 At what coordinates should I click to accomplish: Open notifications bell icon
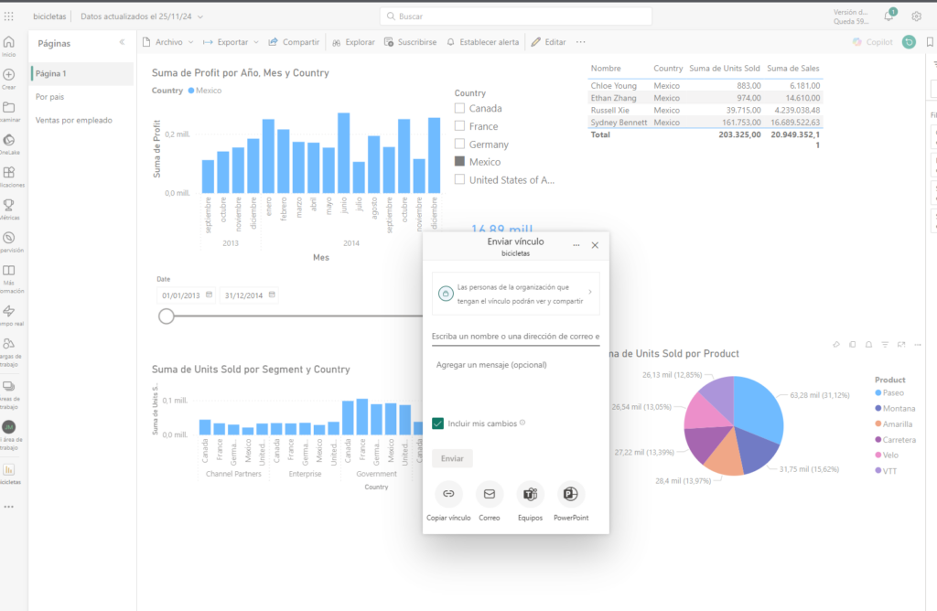tap(889, 16)
